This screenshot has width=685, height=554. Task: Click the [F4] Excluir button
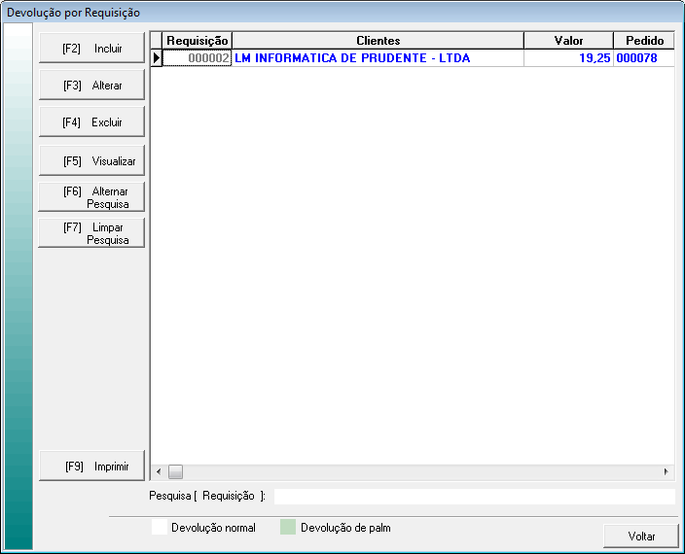(x=91, y=122)
